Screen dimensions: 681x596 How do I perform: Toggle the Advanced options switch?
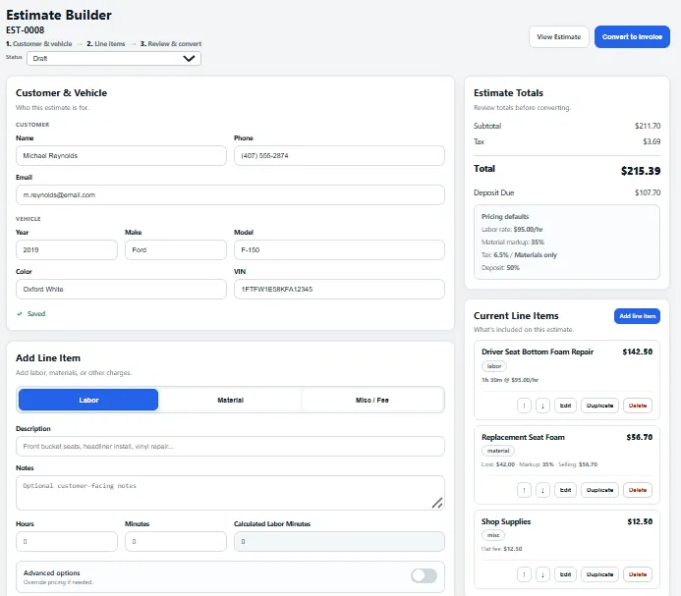tap(424, 576)
